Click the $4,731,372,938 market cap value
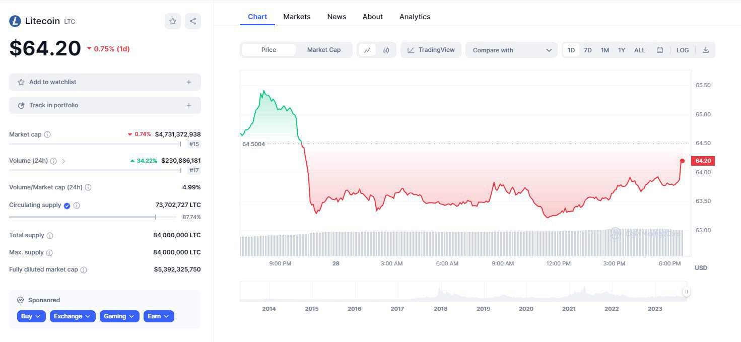Image resolution: width=741 pixels, height=342 pixels. tap(178, 134)
